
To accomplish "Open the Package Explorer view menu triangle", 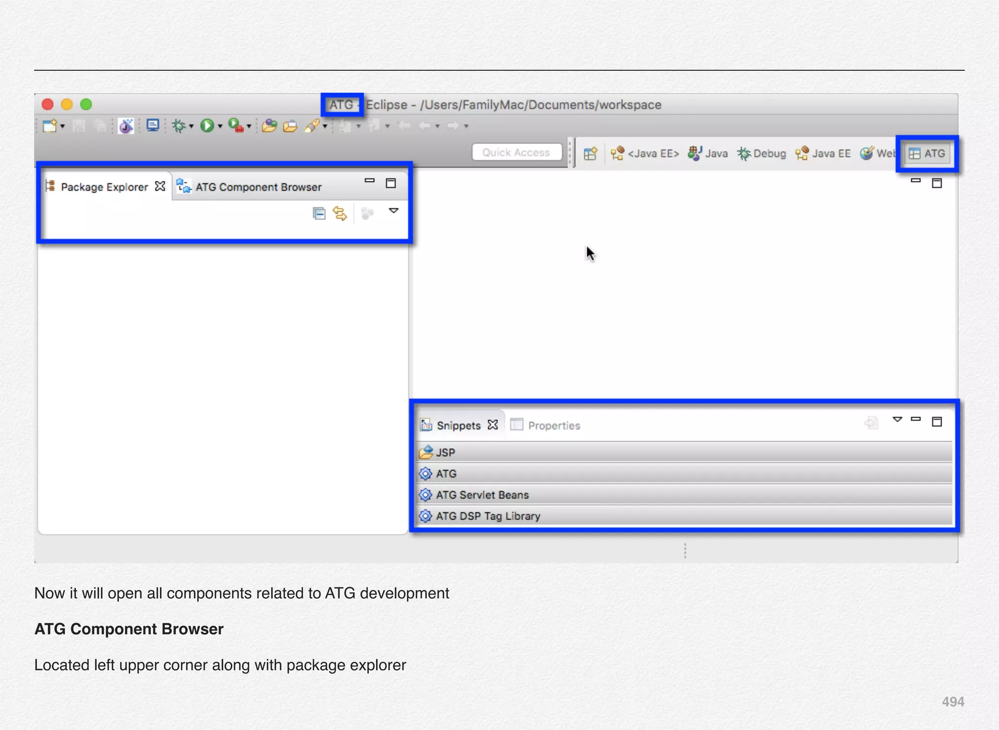I will (x=394, y=211).
